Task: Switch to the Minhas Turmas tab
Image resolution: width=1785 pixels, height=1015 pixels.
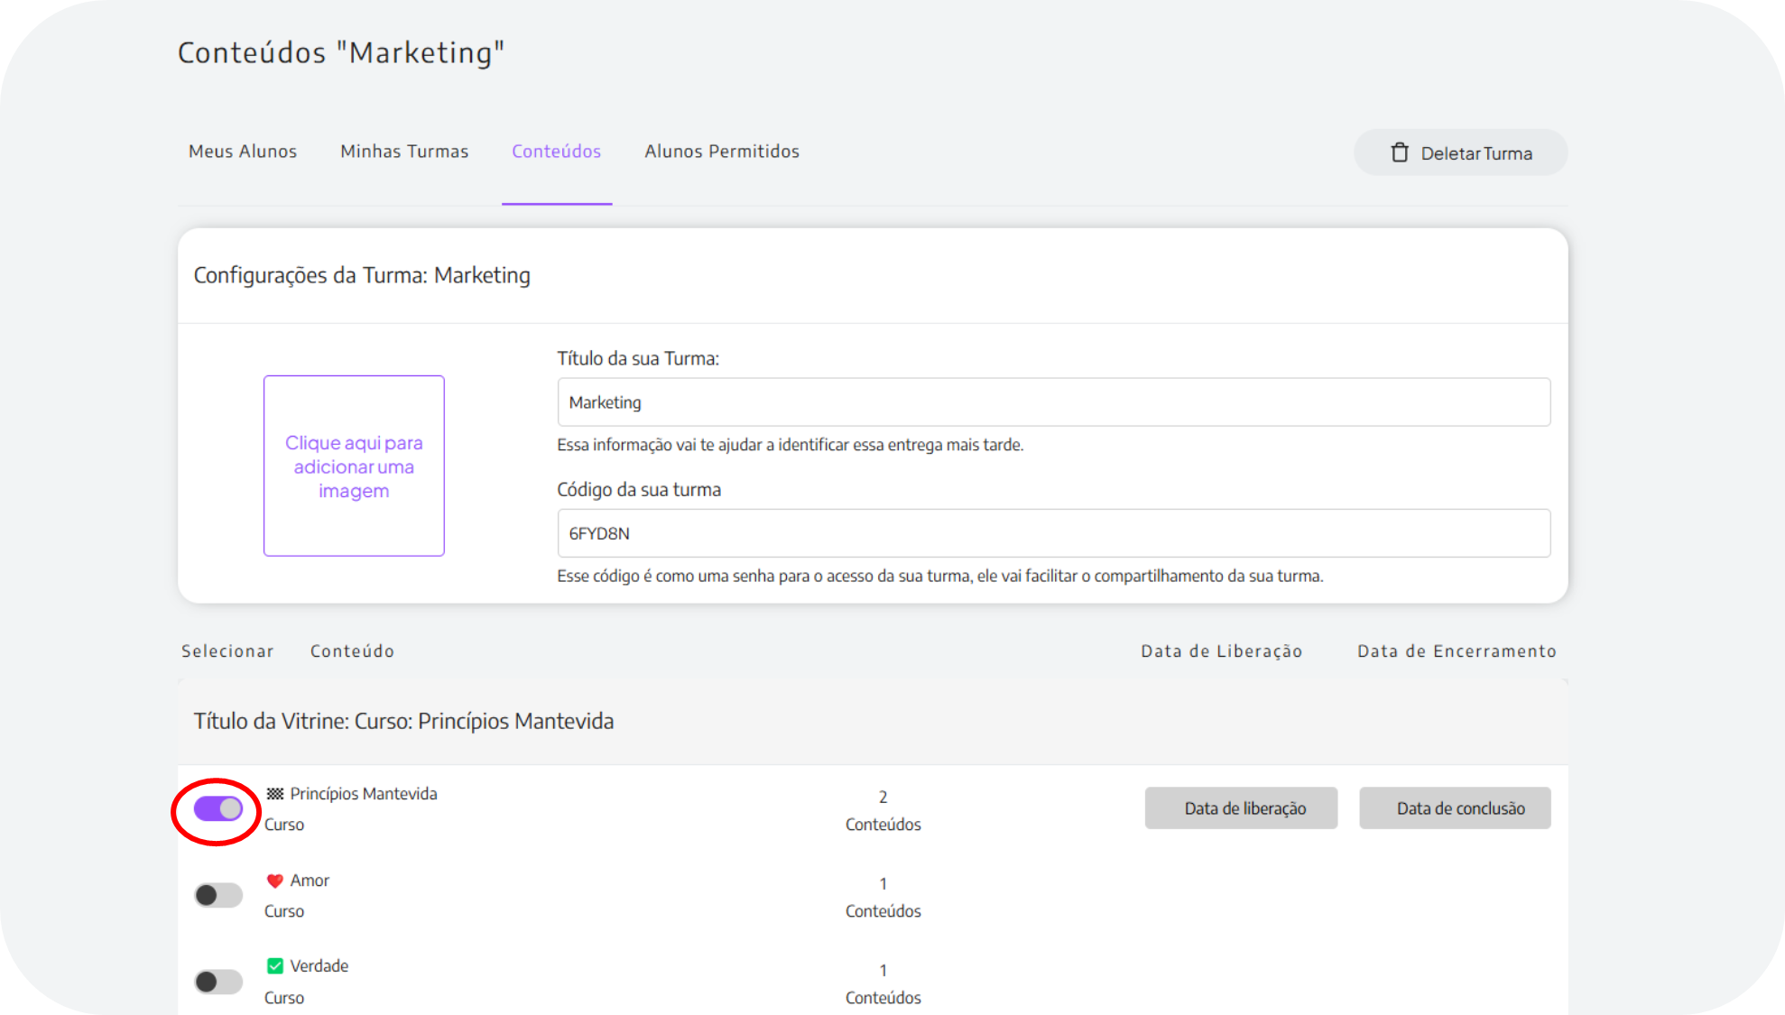Action: point(404,152)
